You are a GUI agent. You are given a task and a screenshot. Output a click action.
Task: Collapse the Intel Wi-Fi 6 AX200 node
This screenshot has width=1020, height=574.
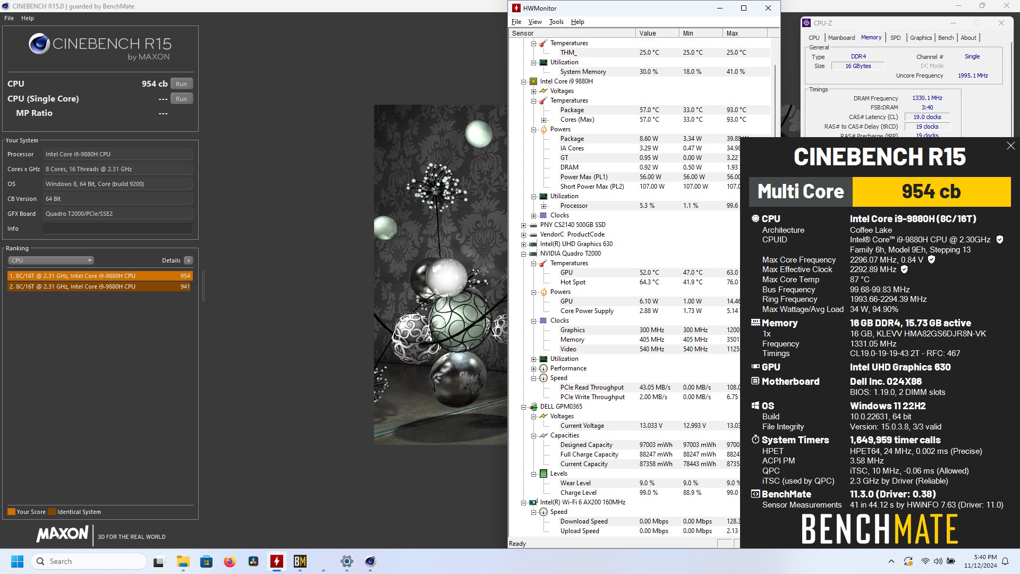tap(523, 503)
